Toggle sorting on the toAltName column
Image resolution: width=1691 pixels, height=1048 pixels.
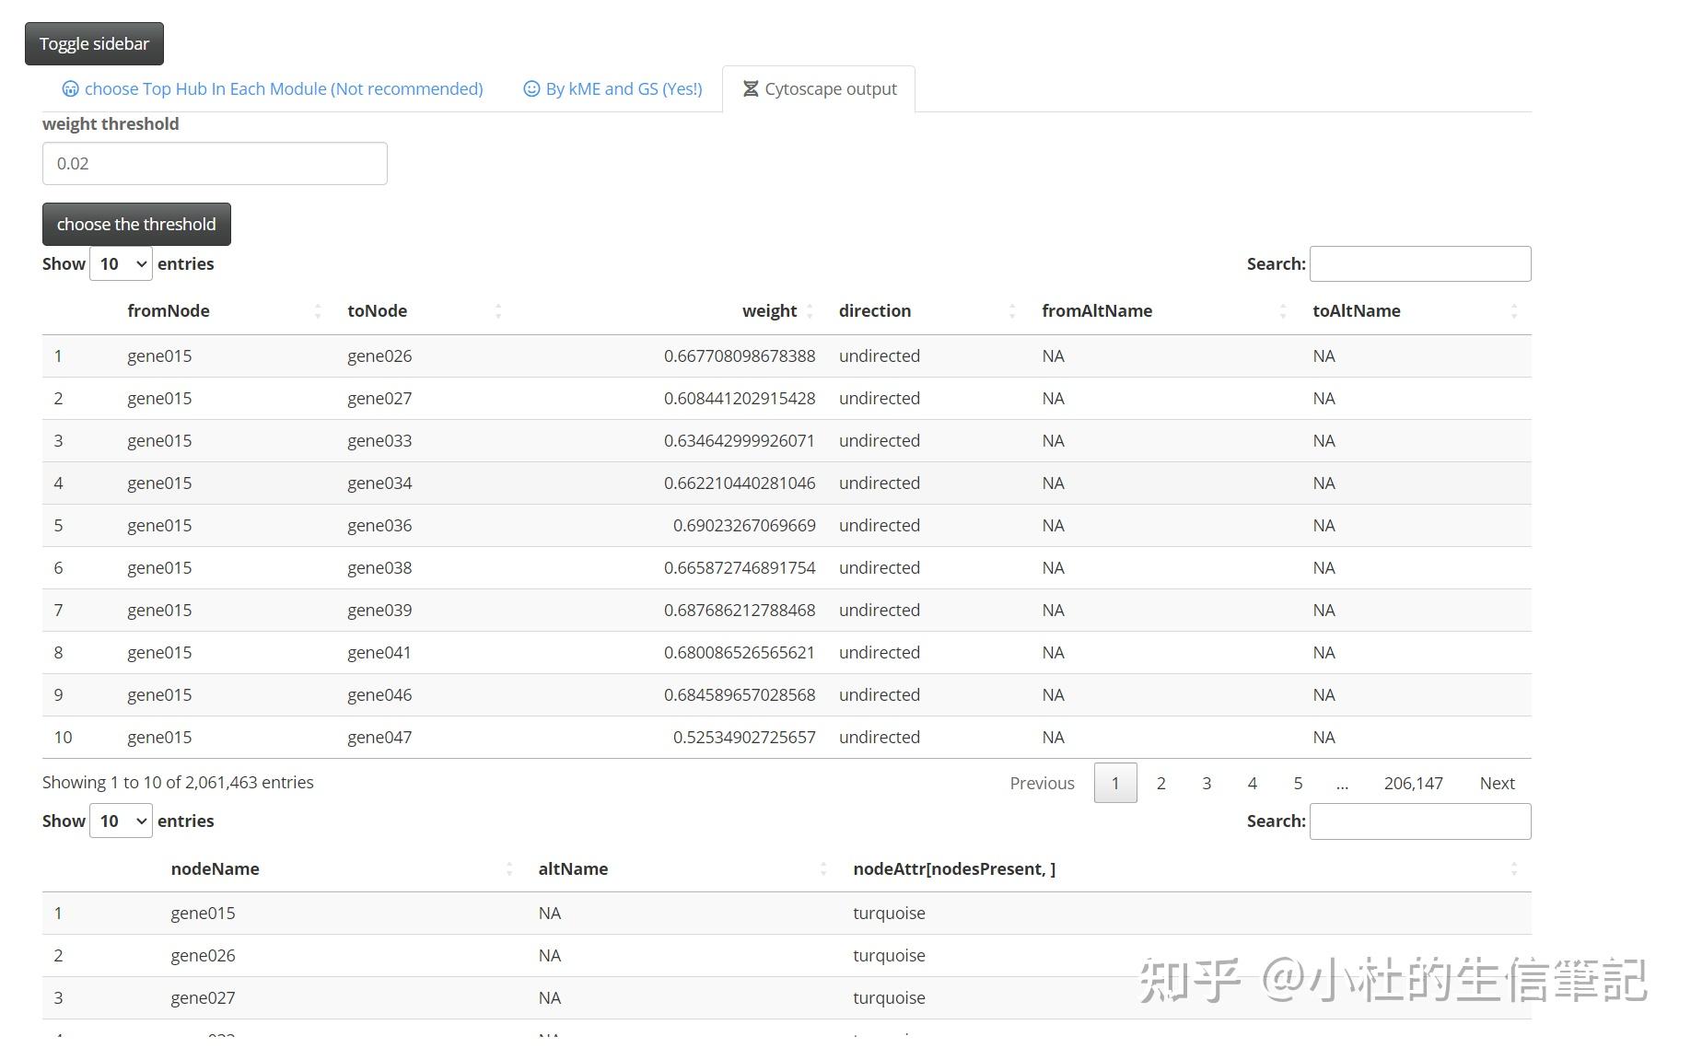(x=1514, y=310)
